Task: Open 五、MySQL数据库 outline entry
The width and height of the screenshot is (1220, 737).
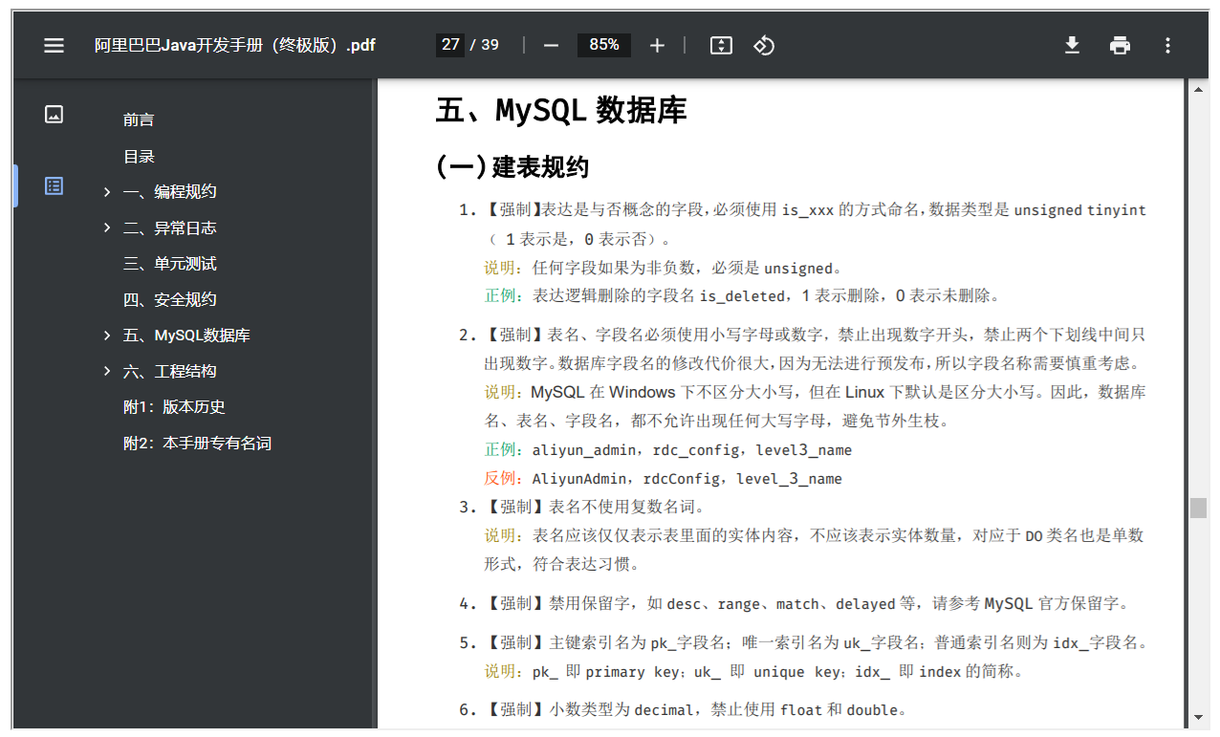Action: click(186, 336)
